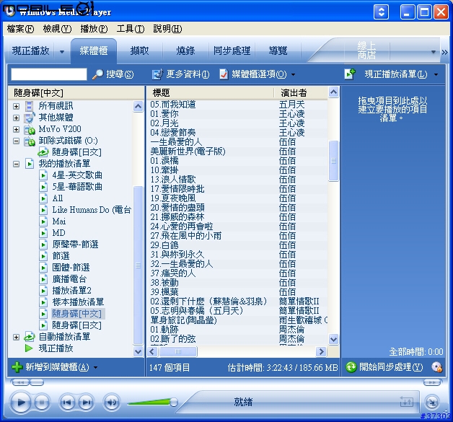The height and width of the screenshot is (422, 453).
Task: Click the 更多資料 info icon
Action: coord(157,74)
